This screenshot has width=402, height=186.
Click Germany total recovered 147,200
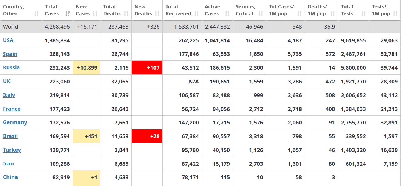click(189, 123)
